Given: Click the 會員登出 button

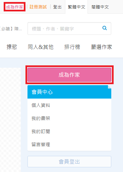Looking at the screenshot, I should [69, 162].
